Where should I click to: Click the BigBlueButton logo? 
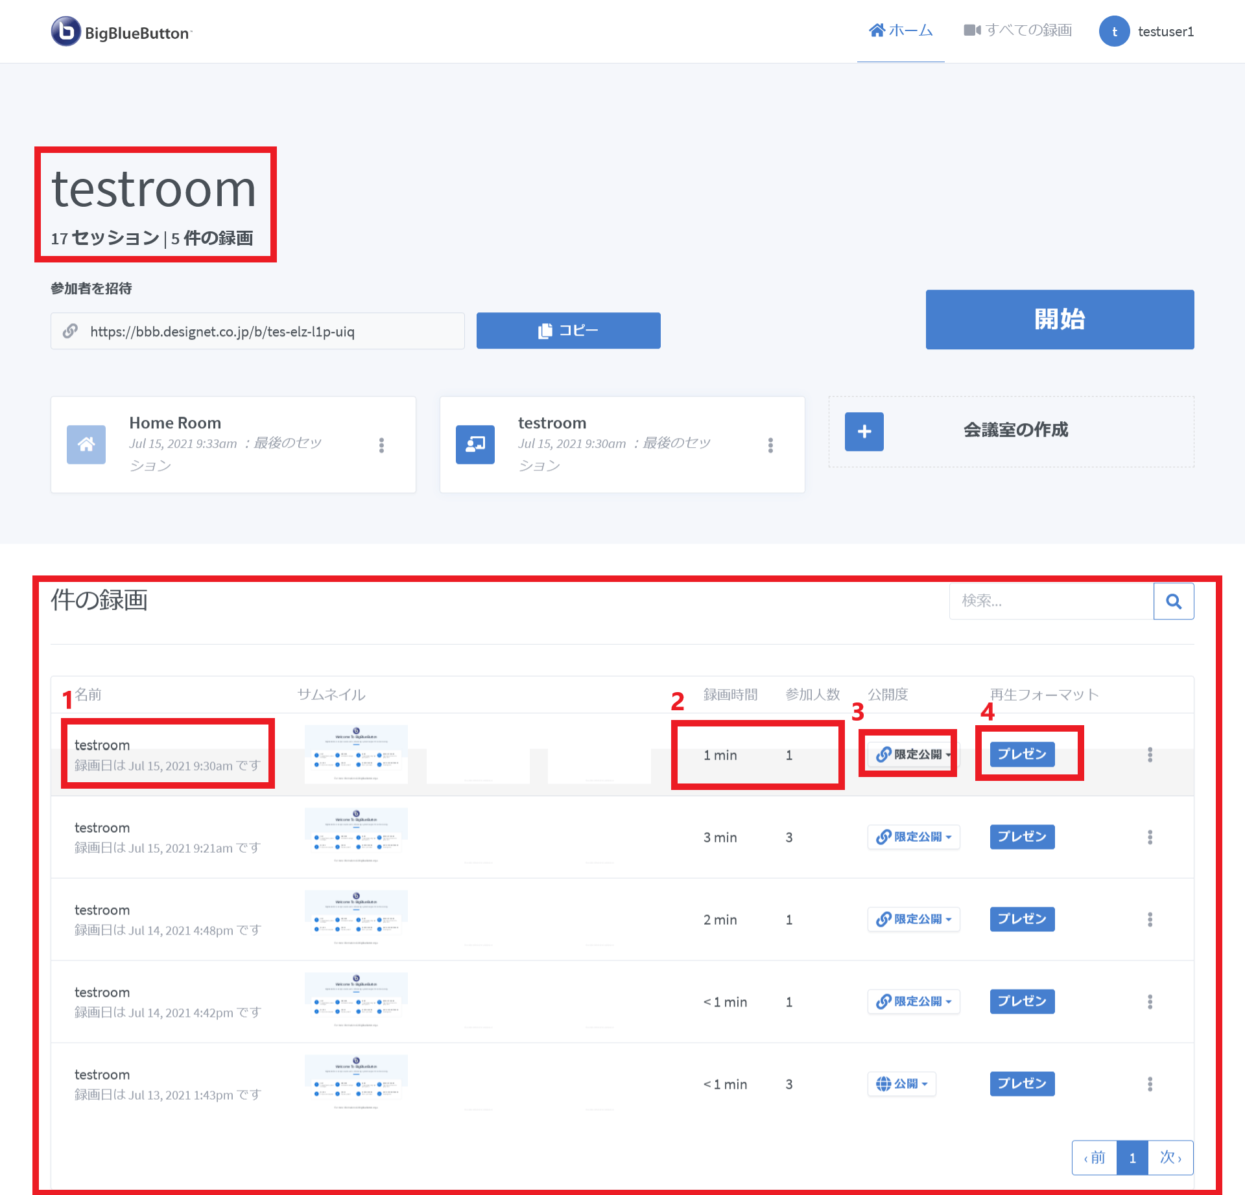[122, 31]
